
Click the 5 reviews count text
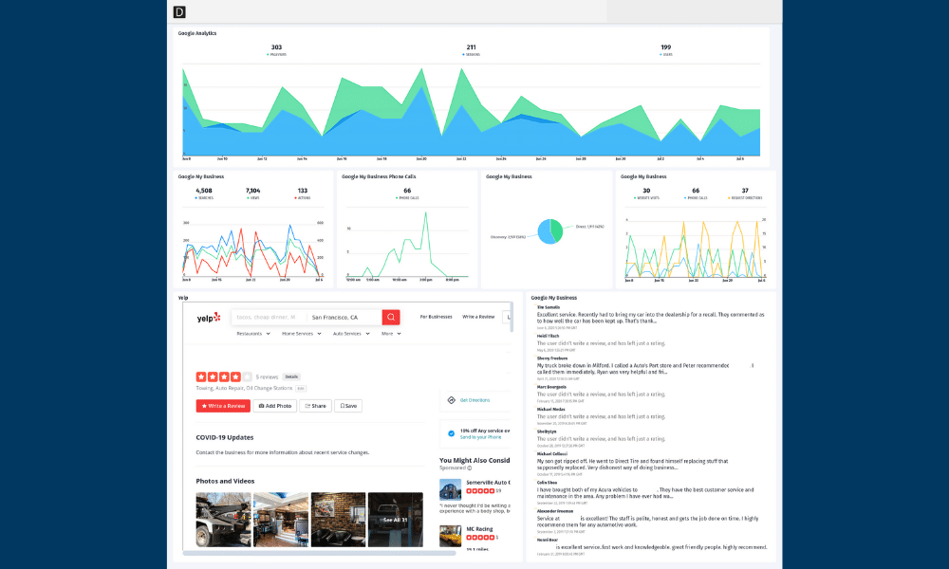click(x=267, y=376)
